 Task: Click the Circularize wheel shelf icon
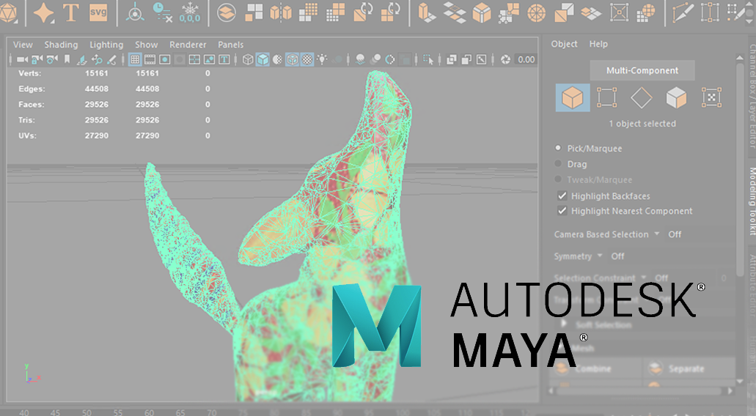pyautogui.click(x=536, y=12)
